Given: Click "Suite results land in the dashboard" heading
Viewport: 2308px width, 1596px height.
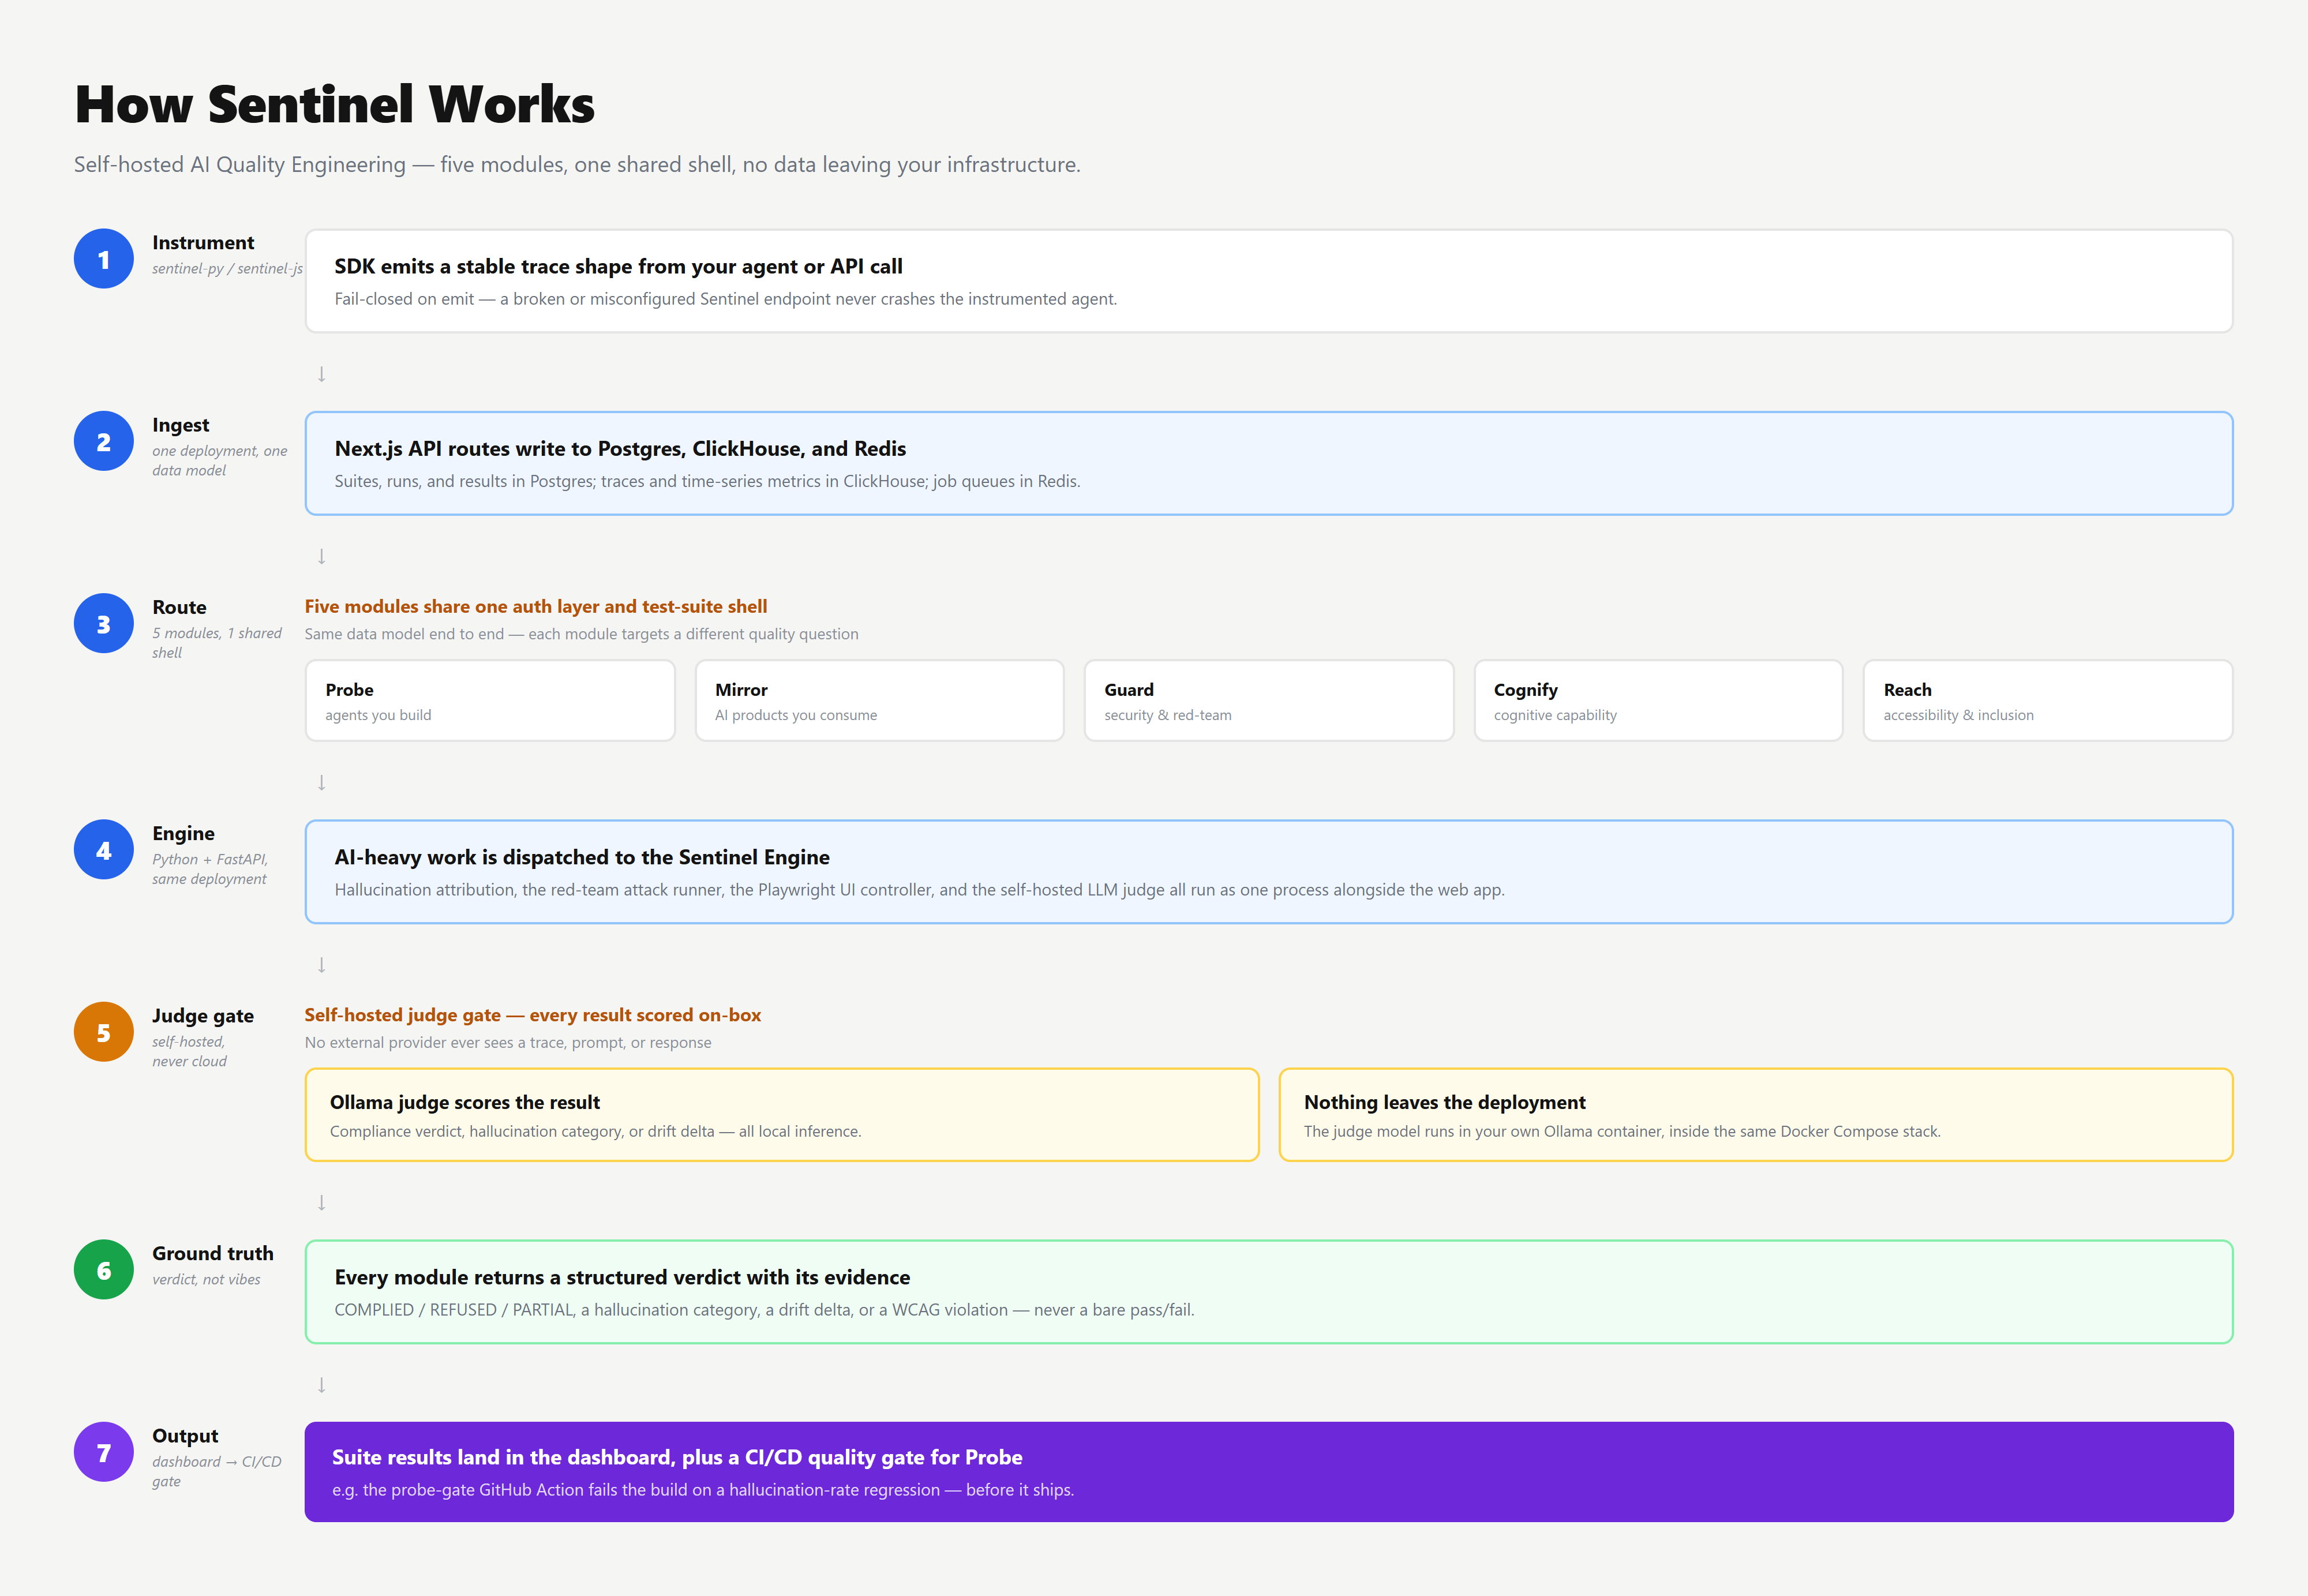Looking at the screenshot, I should pos(677,1457).
